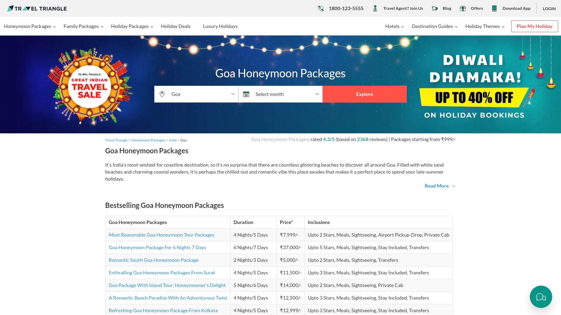561x315 pixels.
Task: Click the Offers link in top bar
Action: [x=477, y=8]
